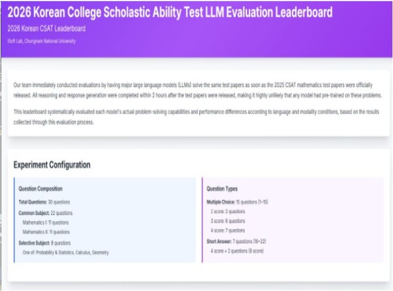
Task: Click the '2 score: 2 questions' entry
Action: [229, 212]
